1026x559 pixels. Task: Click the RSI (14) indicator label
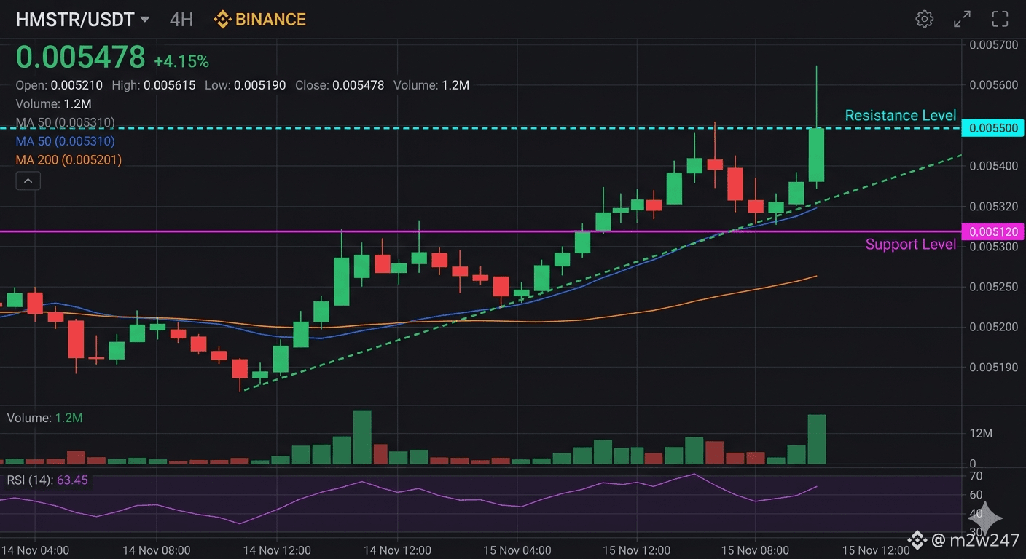point(47,480)
